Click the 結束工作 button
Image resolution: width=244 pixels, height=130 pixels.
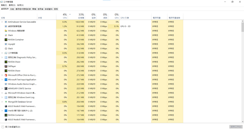click(x=236, y=127)
